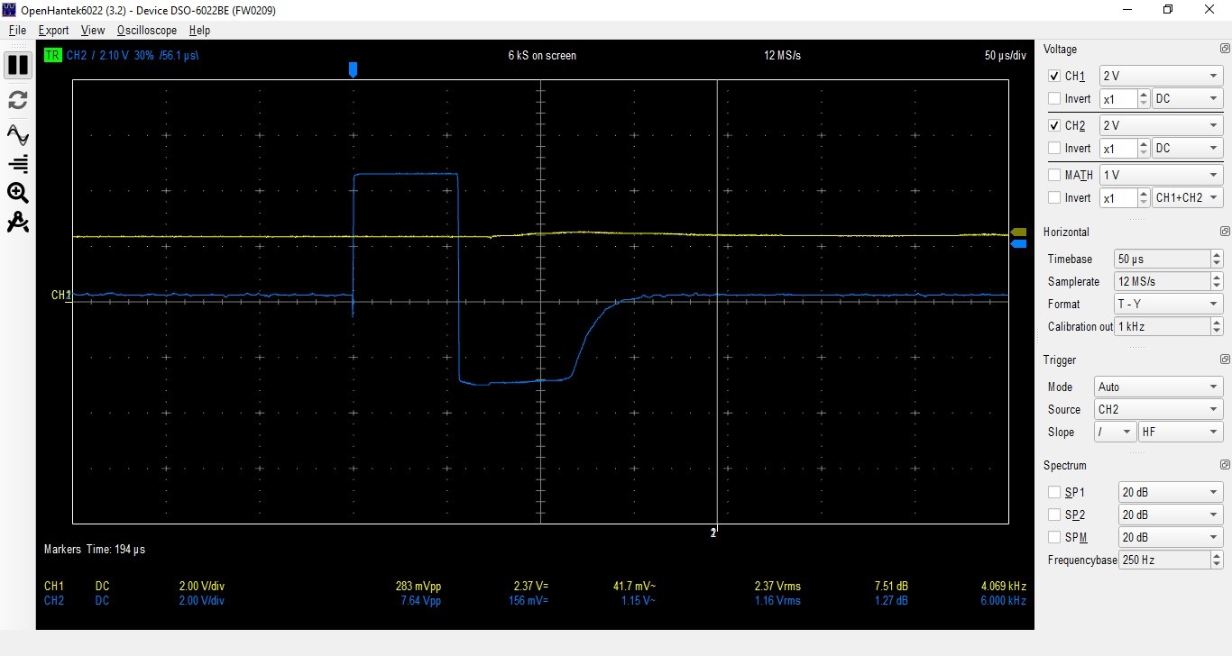This screenshot has width=1232, height=656.
Task: Toggle the sine wave digital phosphor icon
Action: click(17, 135)
